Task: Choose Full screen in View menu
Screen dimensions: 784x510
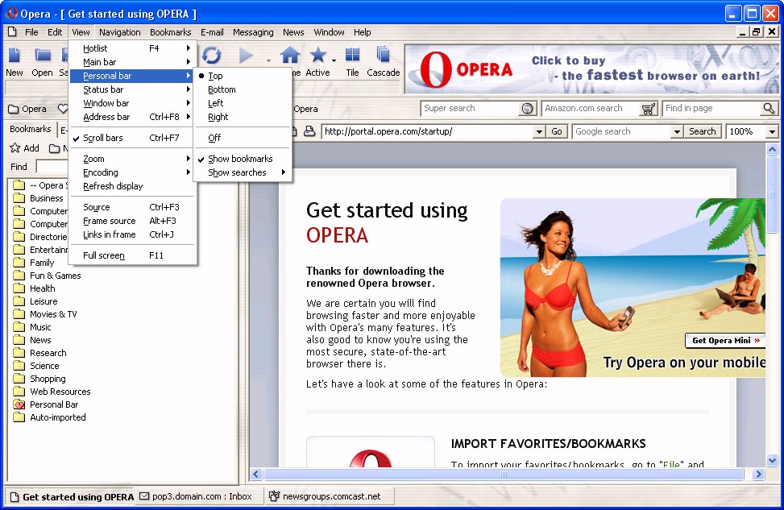Action: click(x=132, y=255)
